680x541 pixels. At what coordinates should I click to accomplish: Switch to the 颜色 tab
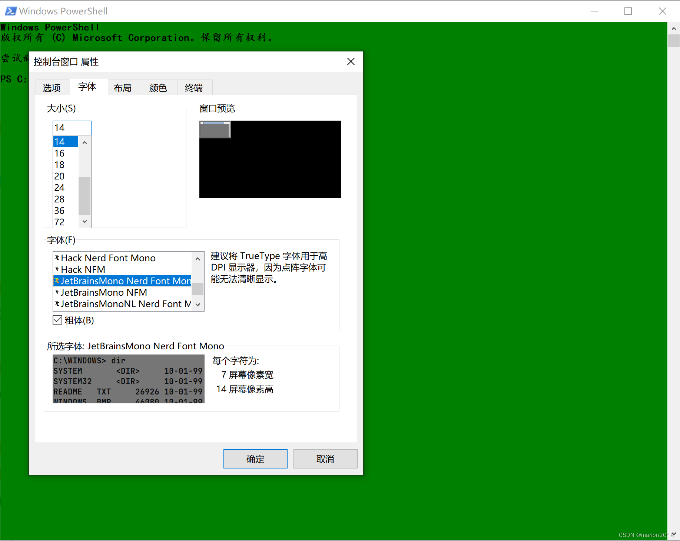click(158, 88)
